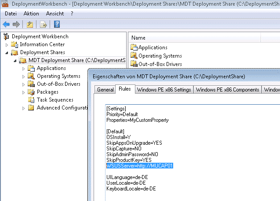The image size is (280, 201).
Task: Click the Information Center folder icon
Action: (15, 44)
